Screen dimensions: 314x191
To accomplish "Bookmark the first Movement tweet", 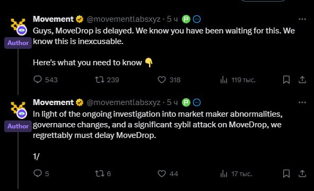I will [286, 80].
